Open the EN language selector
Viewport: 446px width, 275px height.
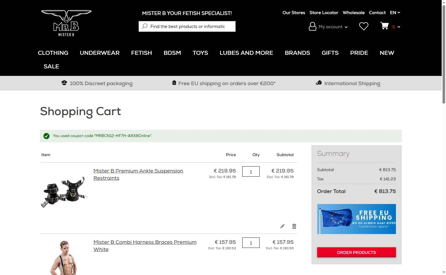(395, 13)
